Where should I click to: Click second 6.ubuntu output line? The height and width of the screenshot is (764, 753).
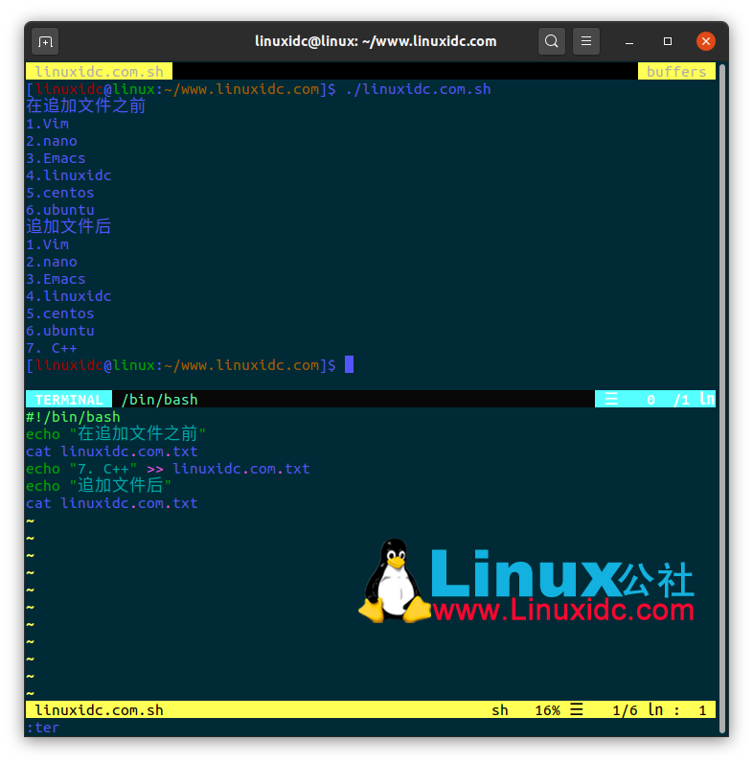click(x=60, y=331)
